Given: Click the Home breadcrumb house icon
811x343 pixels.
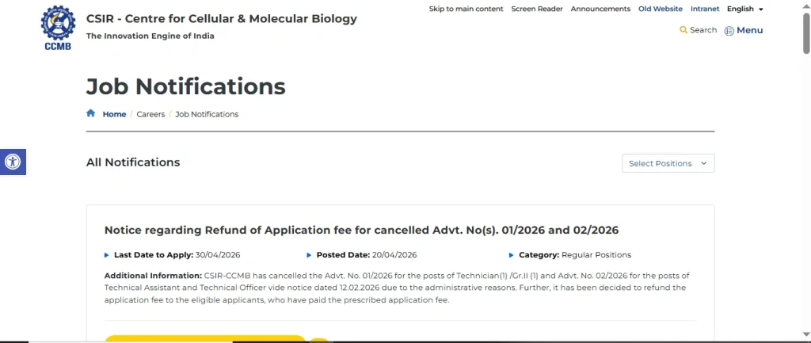Looking at the screenshot, I should (91, 113).
